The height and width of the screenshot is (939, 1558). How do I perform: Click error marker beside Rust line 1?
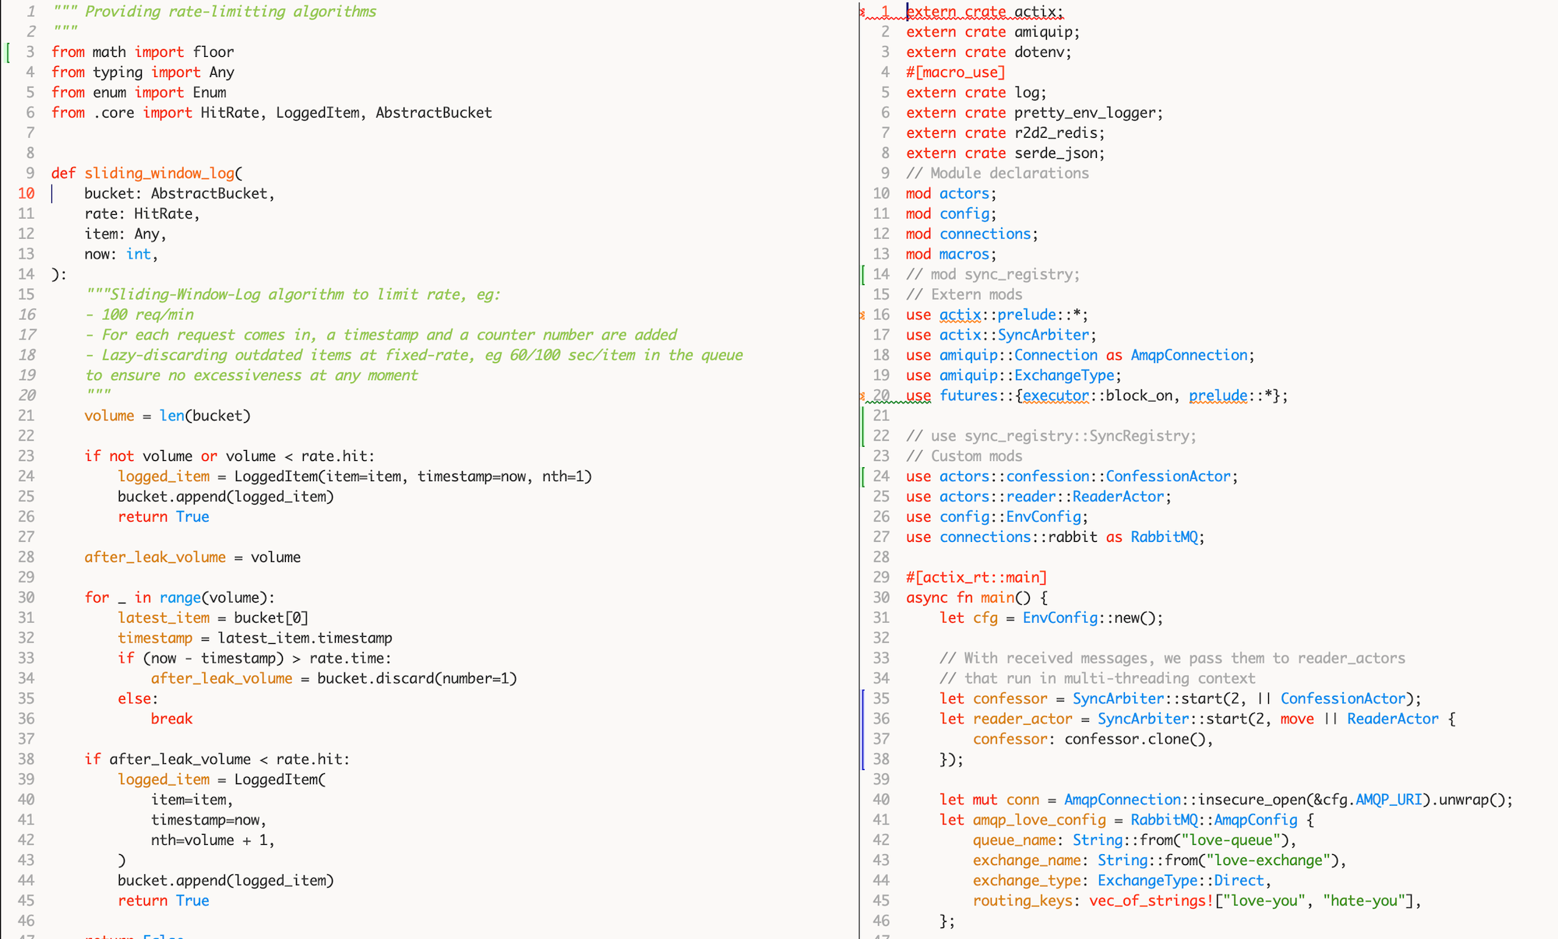coord(862,12)
